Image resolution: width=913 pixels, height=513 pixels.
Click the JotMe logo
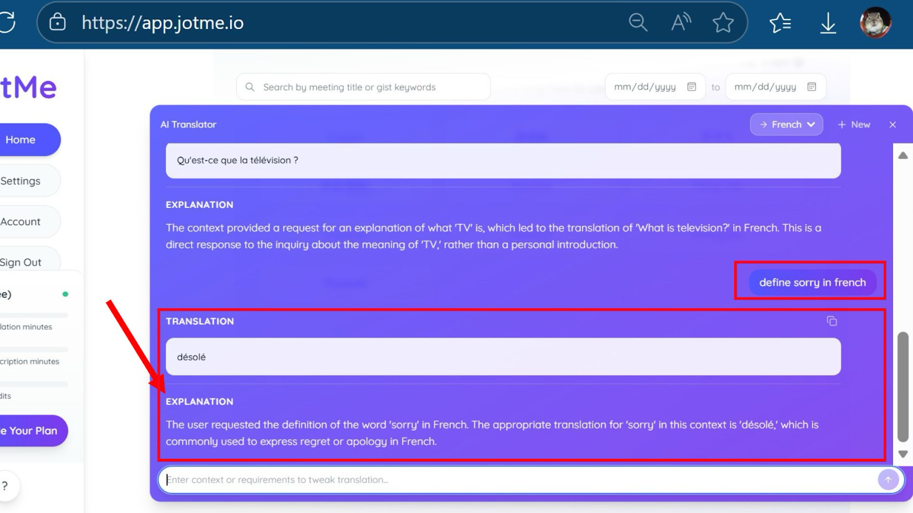pos(29,87)
